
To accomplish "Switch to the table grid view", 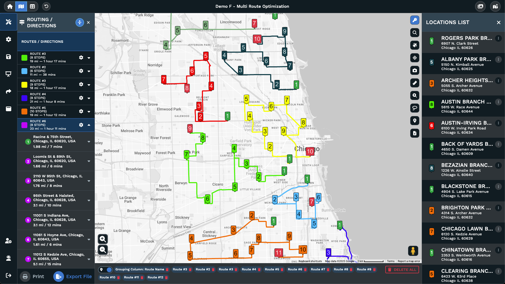I will tap(32, 6).
